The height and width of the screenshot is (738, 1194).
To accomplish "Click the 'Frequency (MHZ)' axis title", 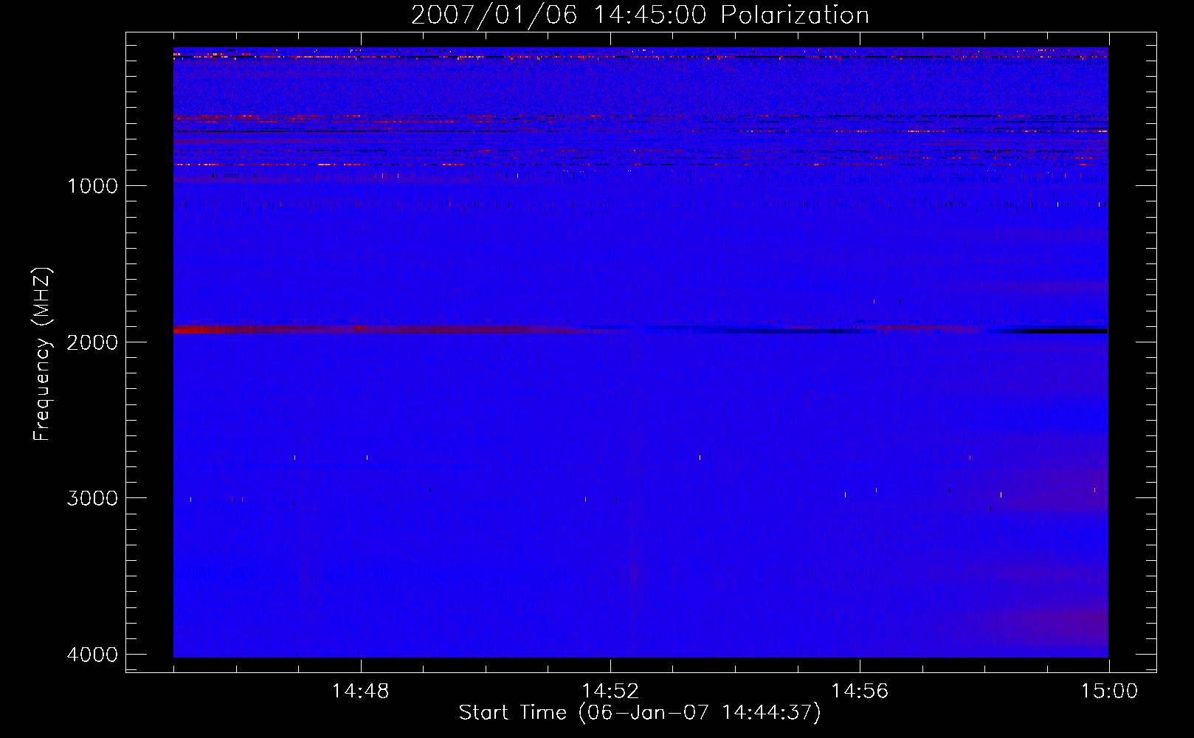I will 42,354.
